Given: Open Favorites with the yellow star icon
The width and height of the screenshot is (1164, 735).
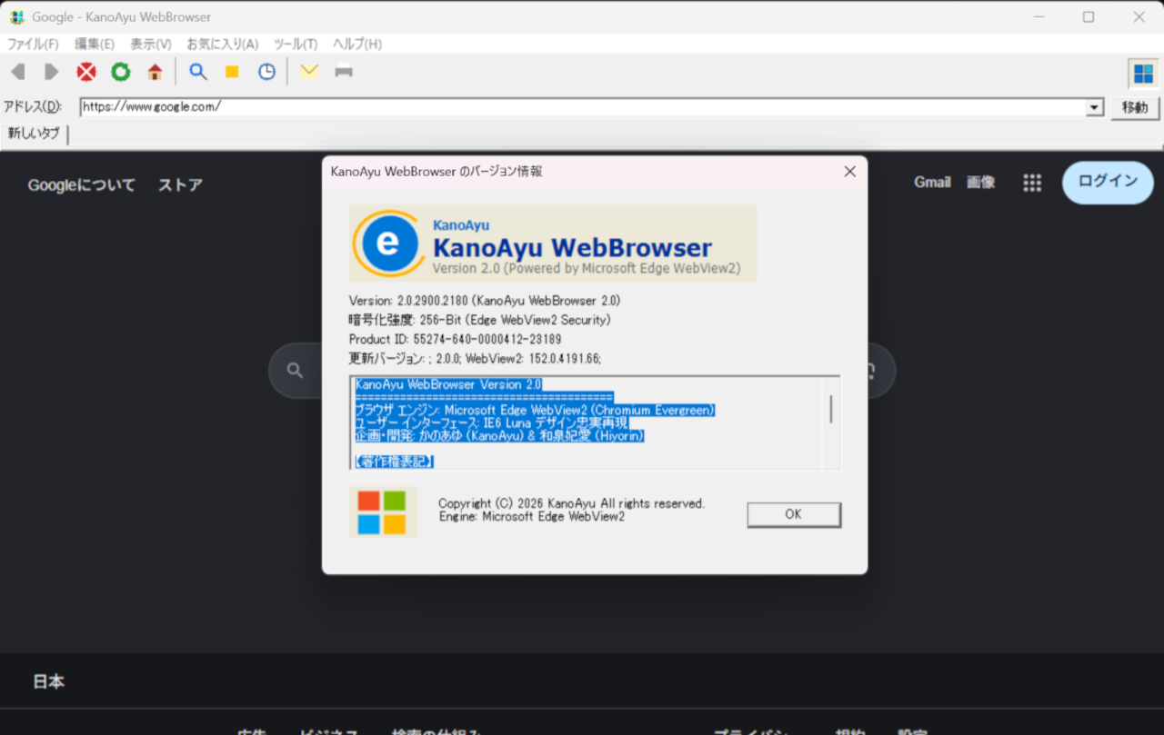Looking at the screenshot, I should [232, 72].
